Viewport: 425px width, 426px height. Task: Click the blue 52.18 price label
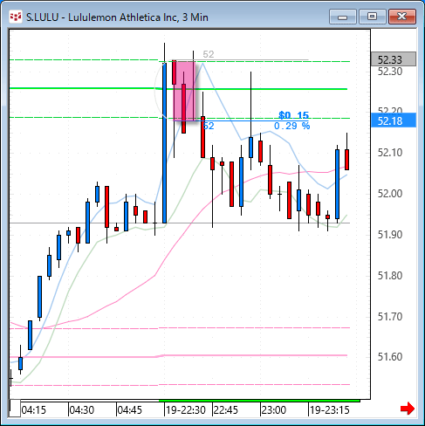coord(394,120)
